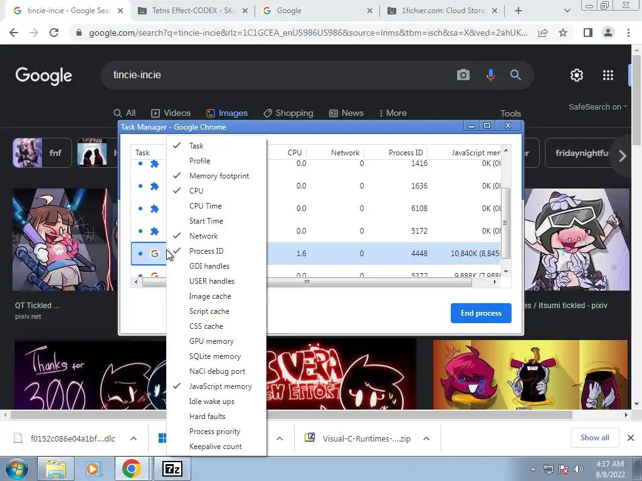Image resolution: width=642 pixels, height=481 pixels.
Task: Click the magnifier search icon in search box
Action: [x=515, y=75]
